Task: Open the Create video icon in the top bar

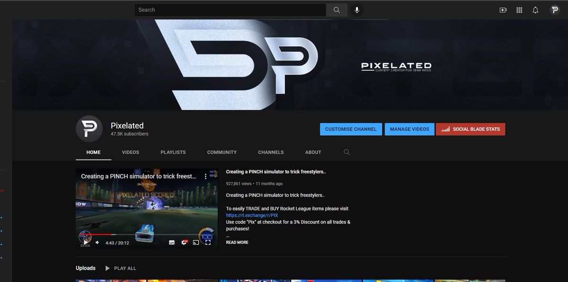Action: pos(503,9)
